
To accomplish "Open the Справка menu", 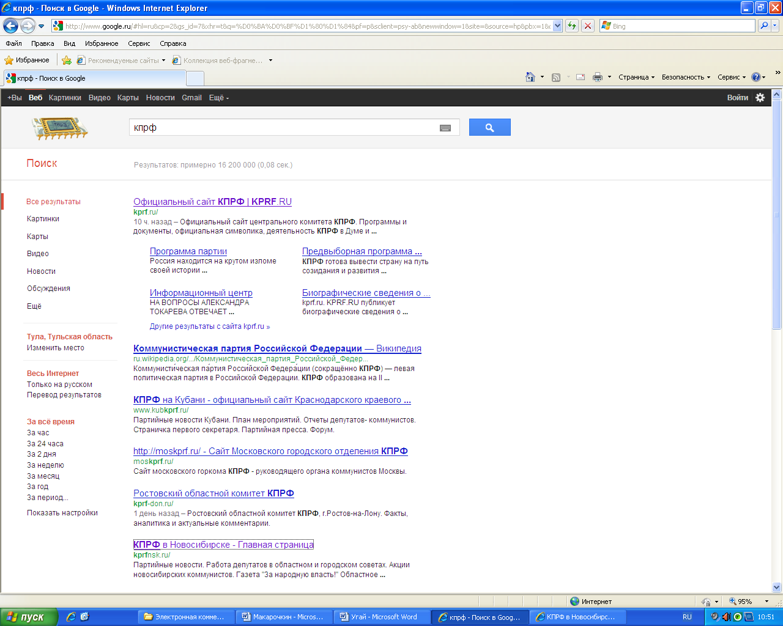I will (173, 43).
